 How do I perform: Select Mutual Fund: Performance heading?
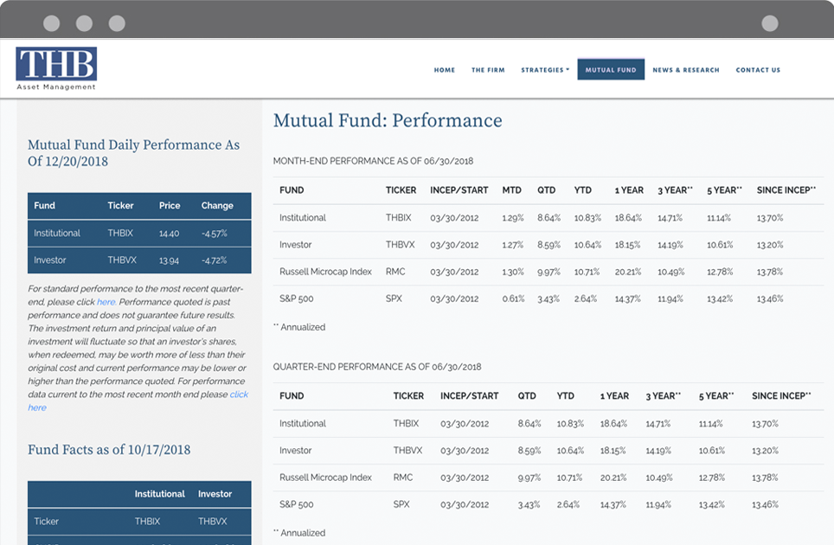click(388, 120)
